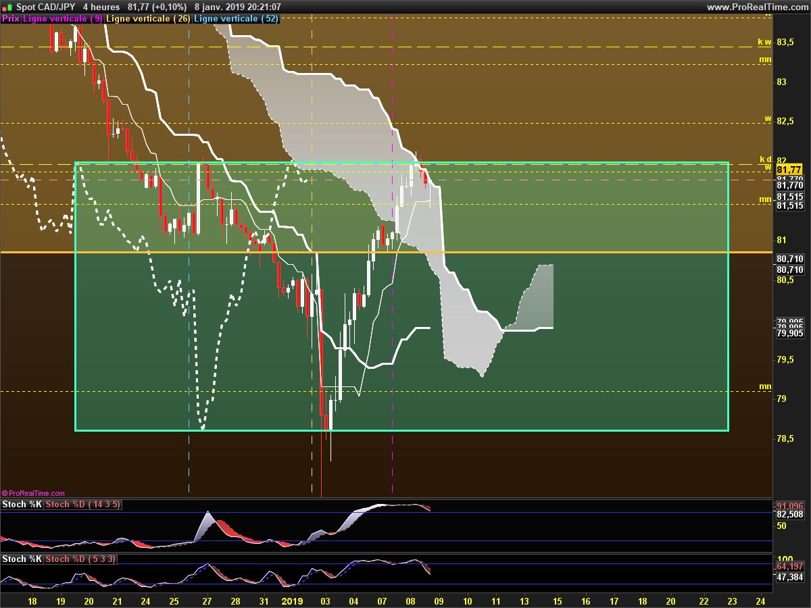The height and width of the screenshot is (608, 811).
Task: Click date 27 on the time axis
Action: tap(207, 601)
